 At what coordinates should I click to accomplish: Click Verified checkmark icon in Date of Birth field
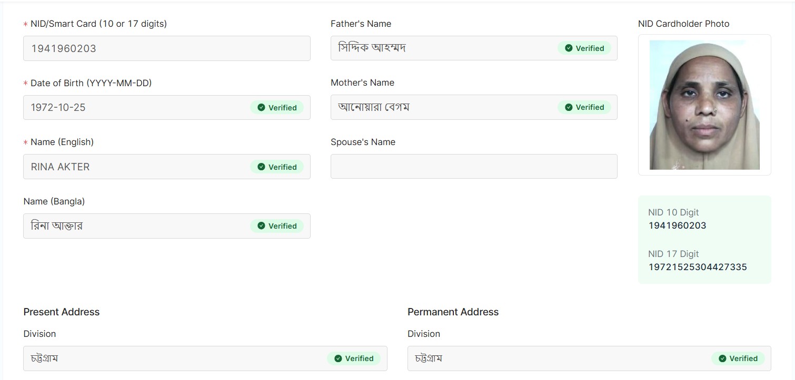click(x=261, y=108)
